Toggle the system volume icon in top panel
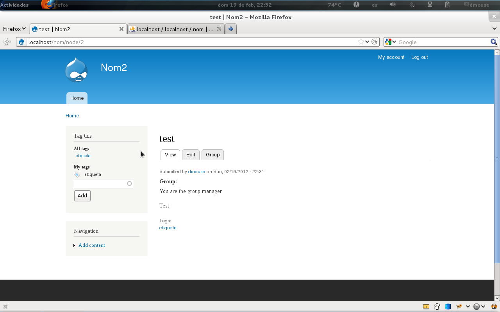 click(393, 5)
